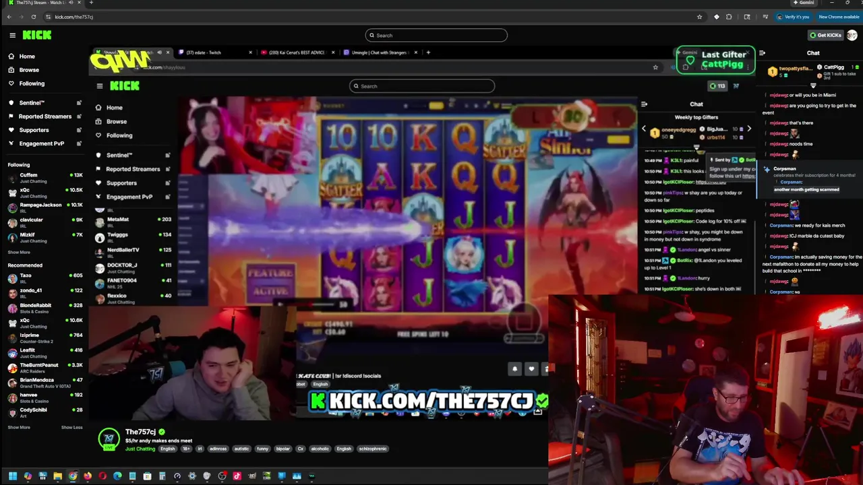This screenshot has height=485, width=863.
Task: Expand Recommended list with Show More
Action: pos(19,428)
